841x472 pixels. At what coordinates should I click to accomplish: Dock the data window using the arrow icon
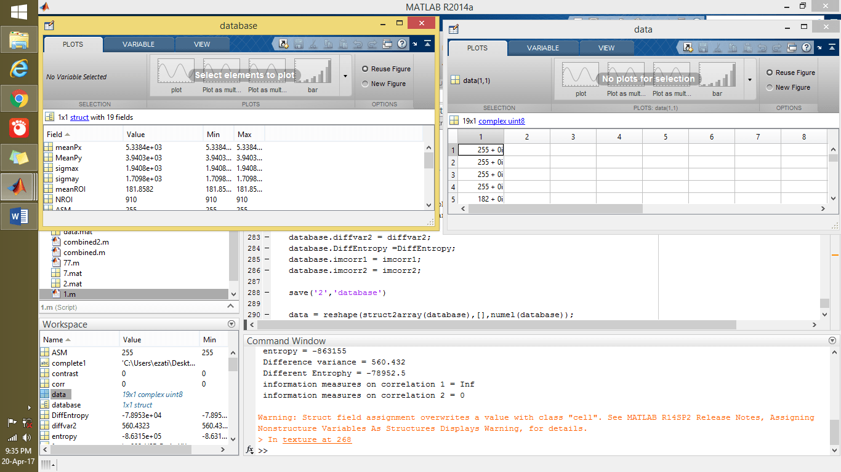coord(819,47)
